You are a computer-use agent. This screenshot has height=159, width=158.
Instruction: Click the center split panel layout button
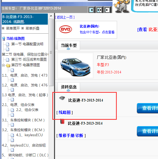click(x=99, y=10)
